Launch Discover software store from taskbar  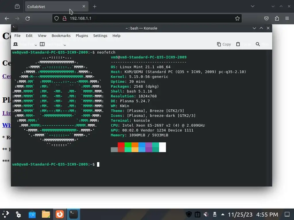[32, 214]
